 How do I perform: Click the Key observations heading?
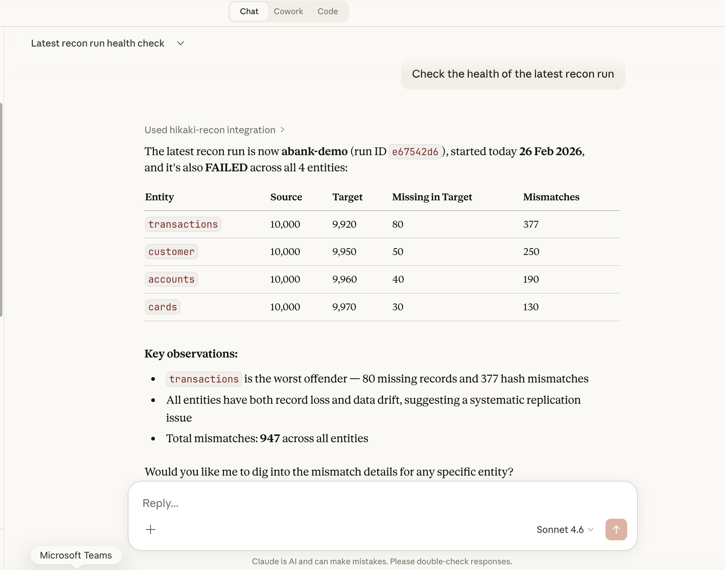pyautogui.click(x=191, y=353)
